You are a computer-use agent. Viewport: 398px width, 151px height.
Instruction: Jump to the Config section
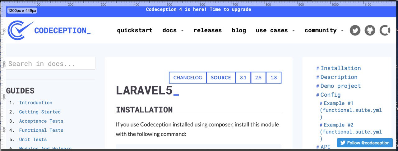point(331,95)
